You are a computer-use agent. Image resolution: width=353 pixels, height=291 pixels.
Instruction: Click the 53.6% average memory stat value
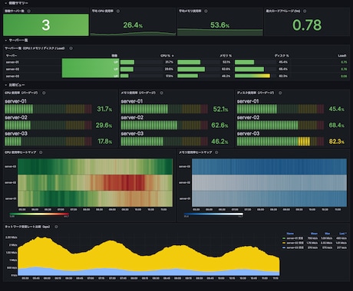click(219, 25)
